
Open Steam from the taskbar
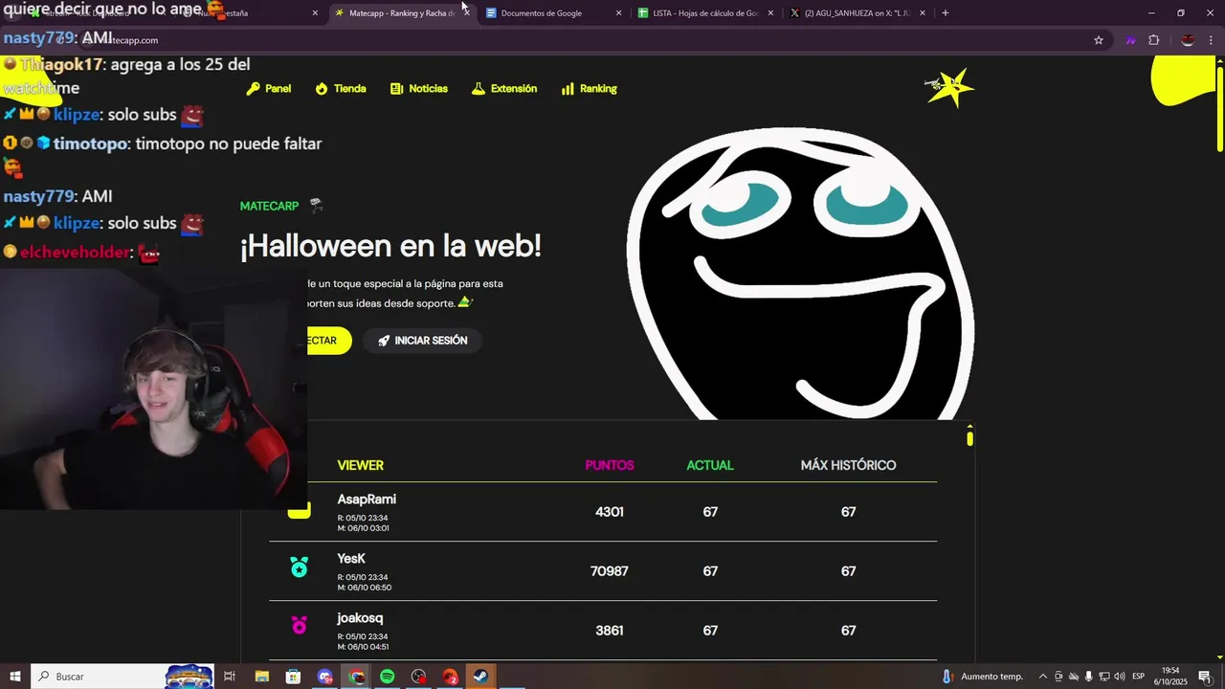[480, 677]
